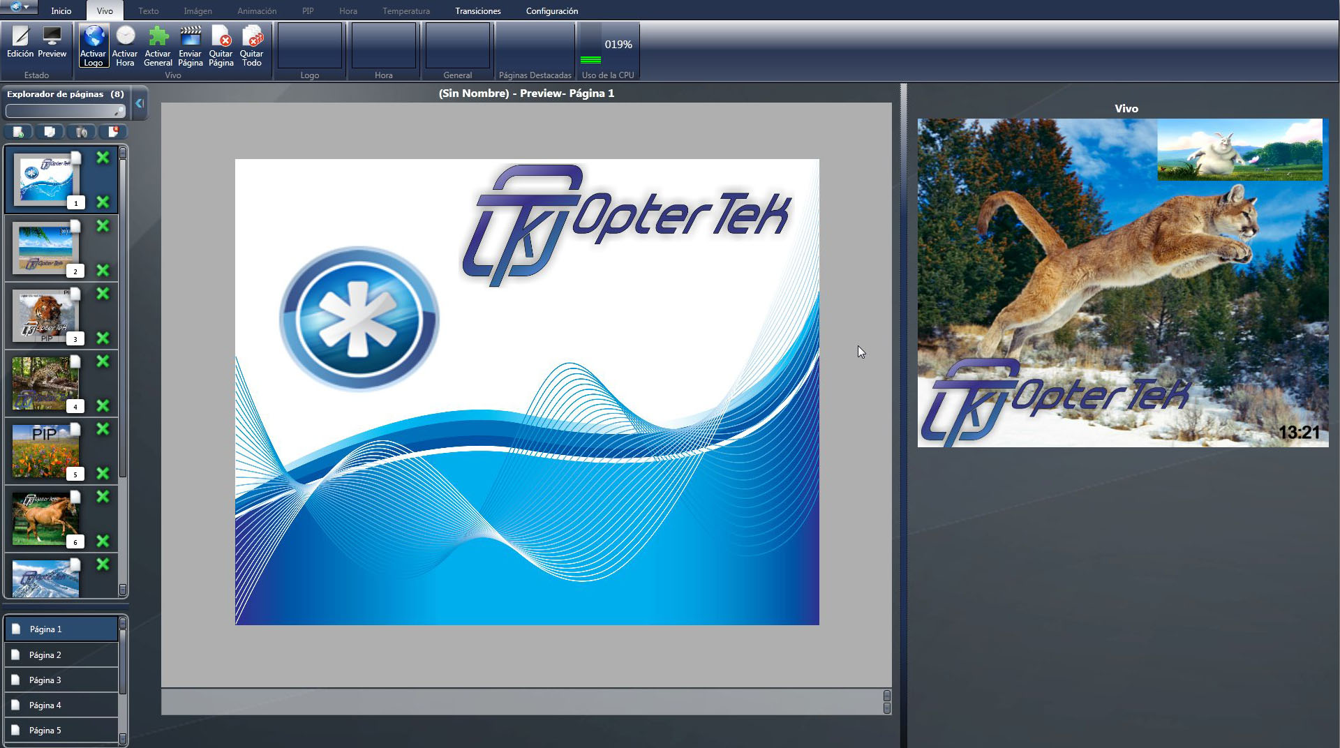Switch to Edición mode
Screen dimensions: 1340x748
[x=20, y=43]
